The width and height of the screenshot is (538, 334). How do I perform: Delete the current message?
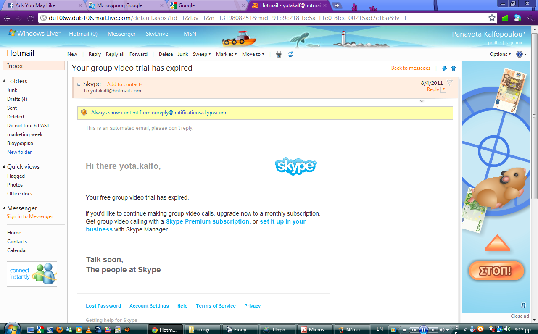pyautogui.click(x=166, y=54)
